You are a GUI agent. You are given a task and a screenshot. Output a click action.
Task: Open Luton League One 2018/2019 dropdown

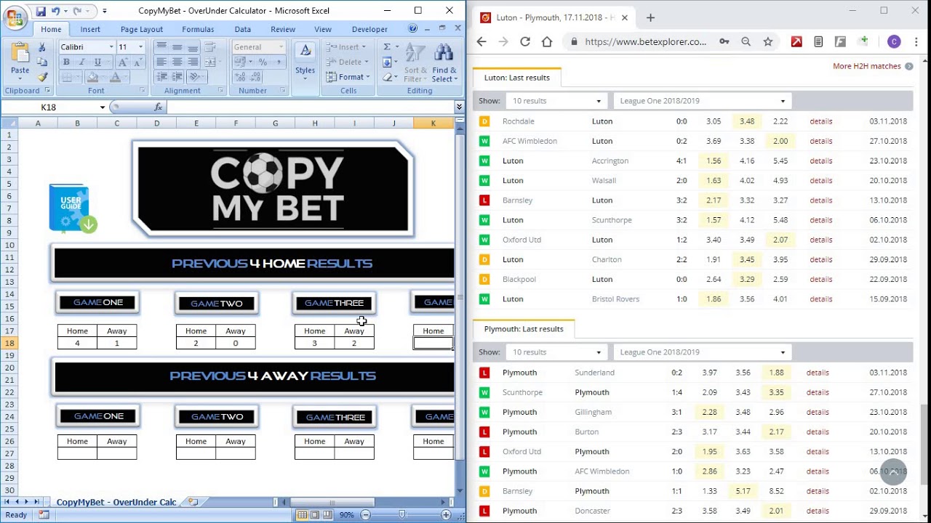tap(702, 101)
